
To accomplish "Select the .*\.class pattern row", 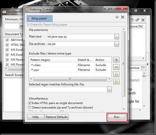I will [x=70, y=65].
